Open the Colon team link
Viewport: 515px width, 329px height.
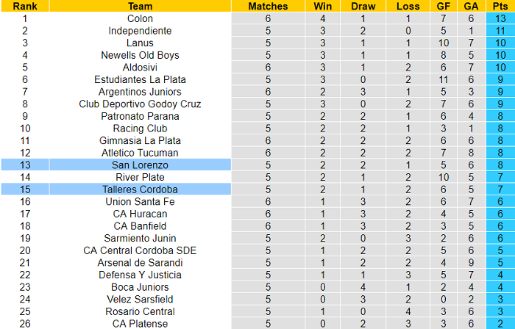click(x=140, y=18)
